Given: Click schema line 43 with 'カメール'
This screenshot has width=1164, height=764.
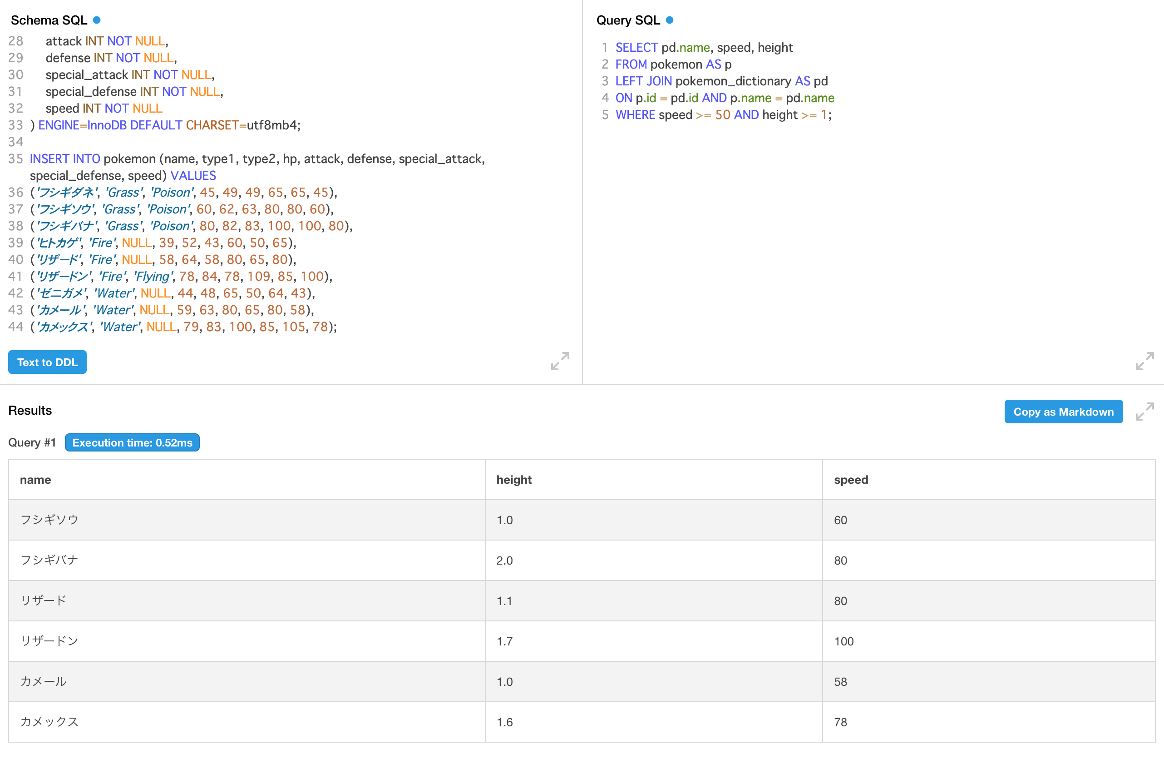Looking at the screenshot, I should pyautogui.click(x=172, y=310).
